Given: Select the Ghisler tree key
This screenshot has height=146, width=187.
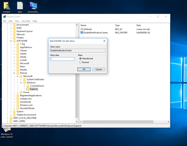Looking at the screenshot, I should [x=23, y=57].
